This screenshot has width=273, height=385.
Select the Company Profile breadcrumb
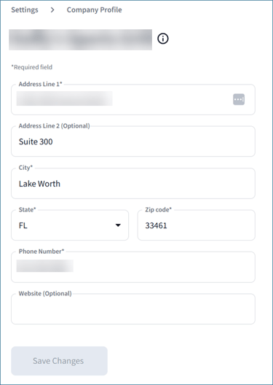pos(95,9)
